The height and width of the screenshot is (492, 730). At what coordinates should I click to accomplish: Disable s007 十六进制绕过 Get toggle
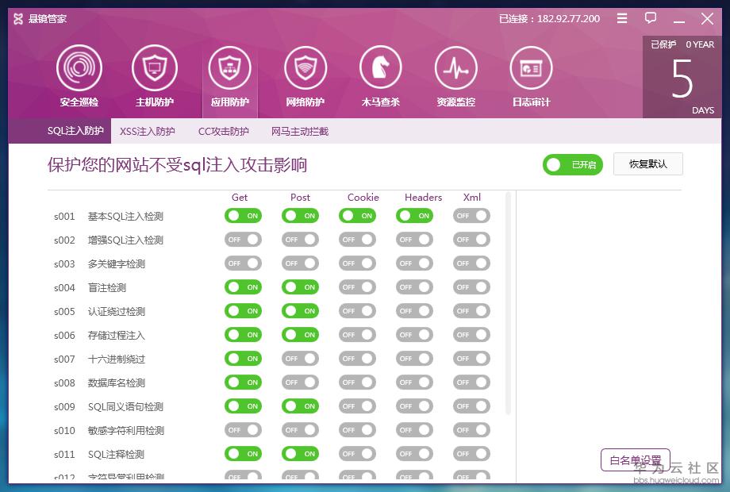243,359
